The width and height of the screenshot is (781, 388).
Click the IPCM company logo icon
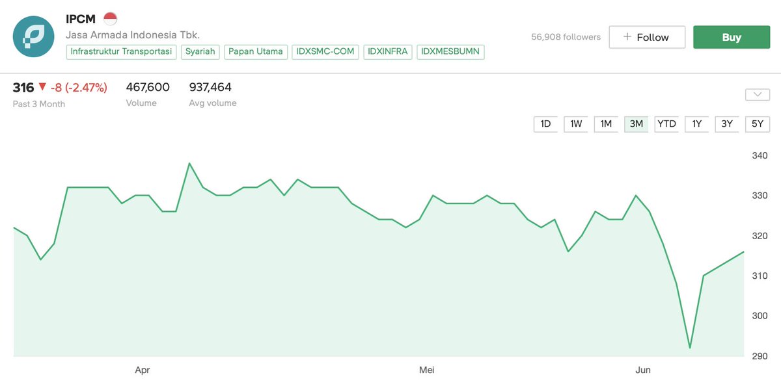[33, 36]
